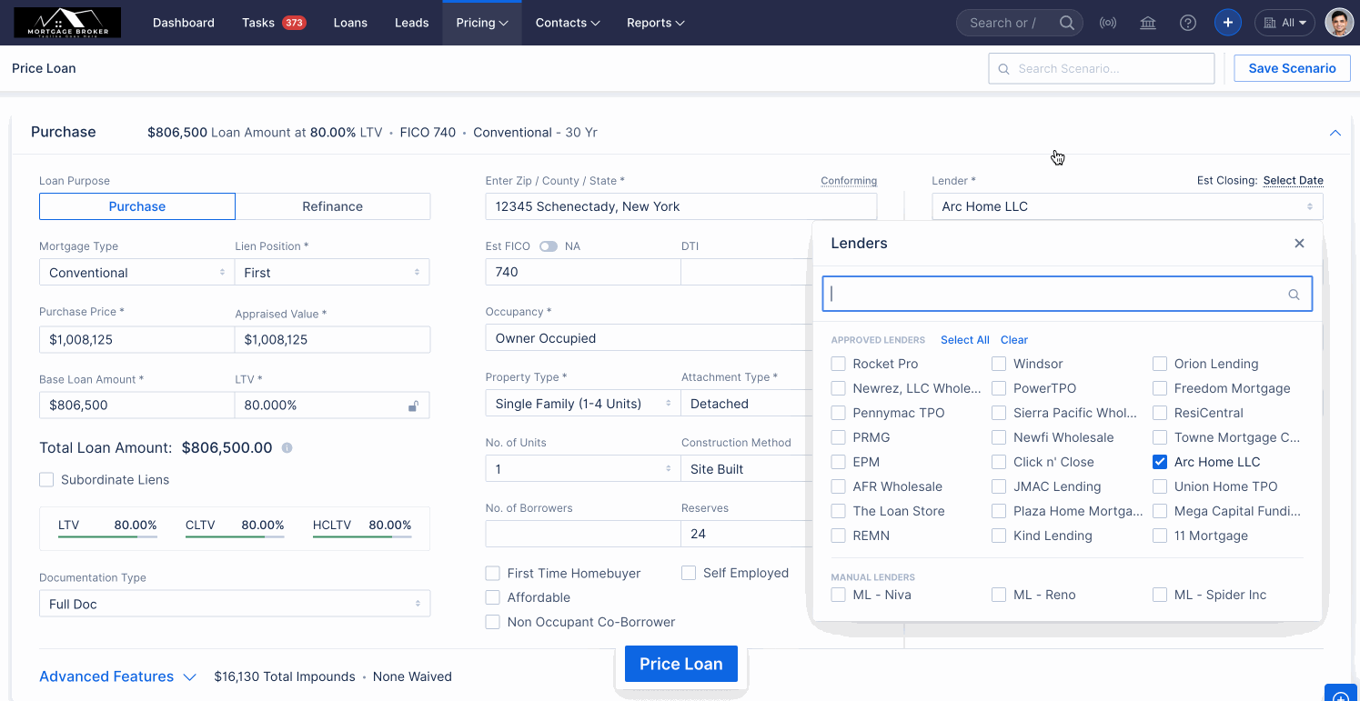Enable Subordinate Liens checkbox
The image size is (1360, 701).
(x=46, y=479)
